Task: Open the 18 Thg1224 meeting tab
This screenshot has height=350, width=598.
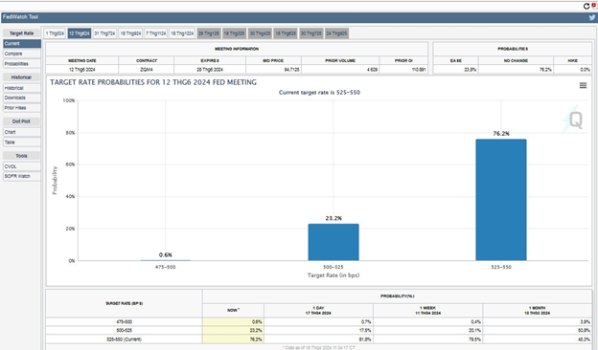Action: (182, 33)
